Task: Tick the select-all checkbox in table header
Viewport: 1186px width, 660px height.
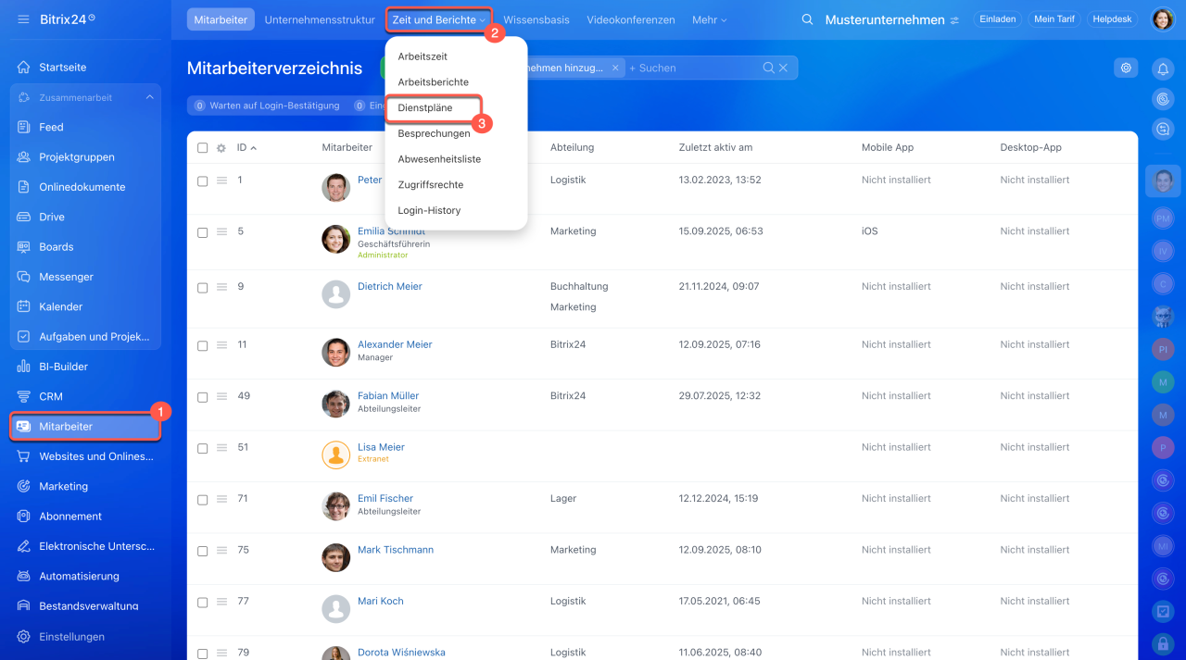Action: click(203, 148)
